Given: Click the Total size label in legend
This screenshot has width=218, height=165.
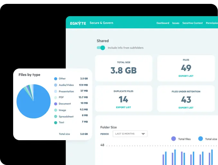Looking at the screenshot, I should click(64, 134).
